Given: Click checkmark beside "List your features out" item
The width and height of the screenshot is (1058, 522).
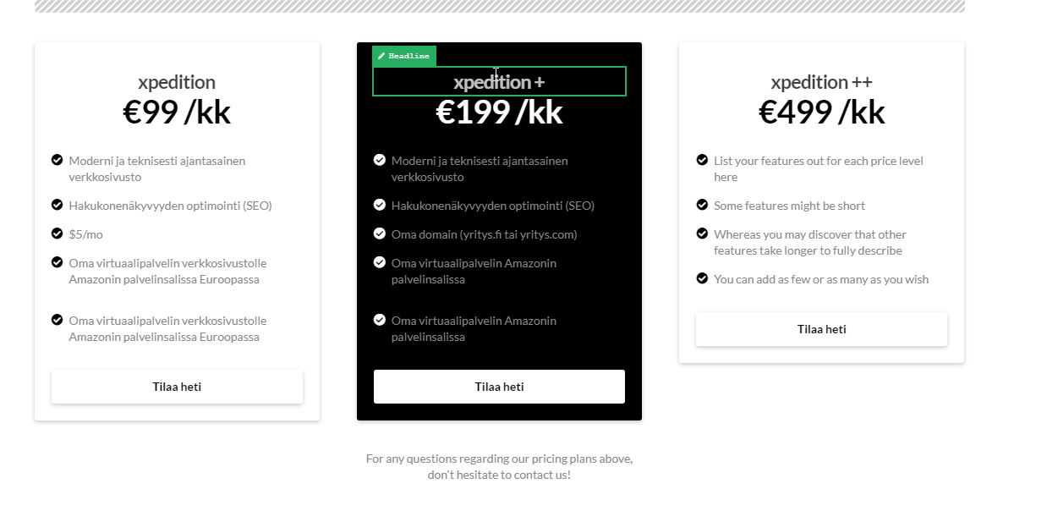Looking at the screenshot, I should click(702, 160).
